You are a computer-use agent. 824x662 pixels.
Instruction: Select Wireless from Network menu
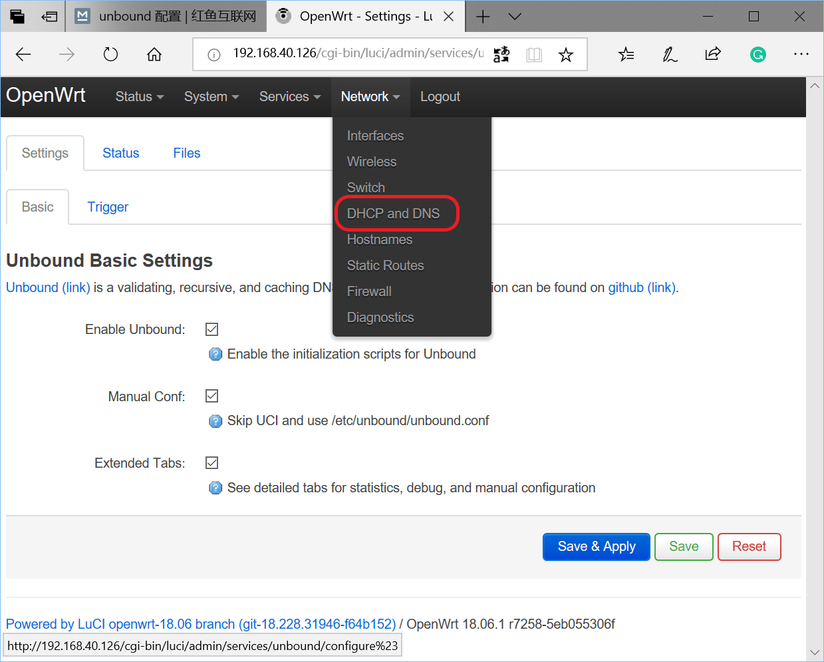click(372, 162)
